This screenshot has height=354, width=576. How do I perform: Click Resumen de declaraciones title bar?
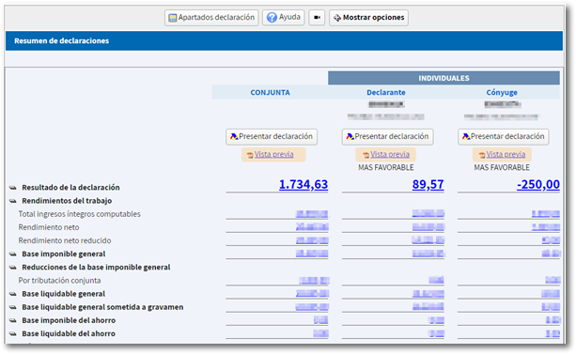click(284, 40)
